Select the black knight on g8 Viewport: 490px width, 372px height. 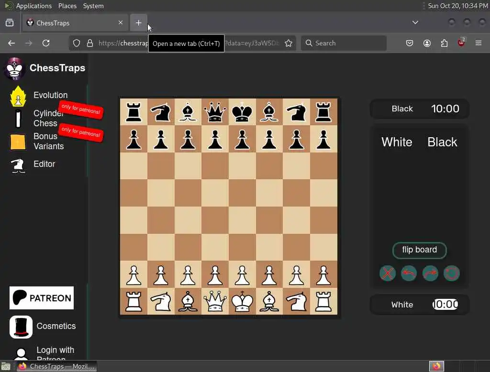pos(296,112)
